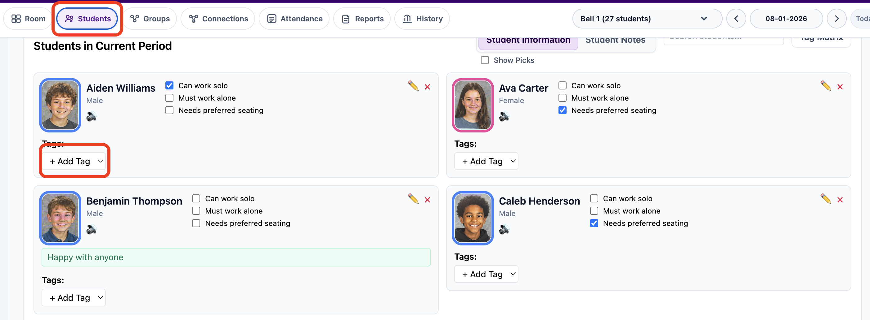Open the Add Tag dropdown for Caleb Henderson
The width and height of the screenshot is (870, 320).
[486, 274]
